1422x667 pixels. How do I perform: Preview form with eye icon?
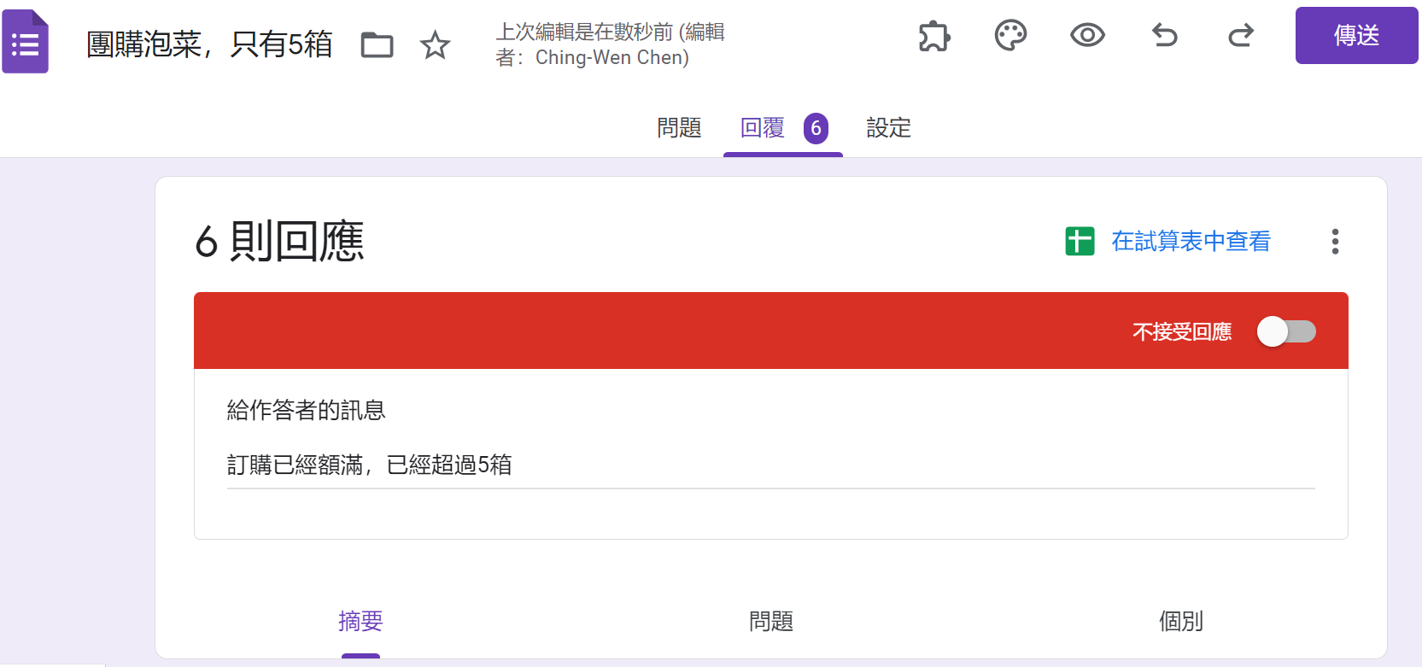click(1087, 36)
